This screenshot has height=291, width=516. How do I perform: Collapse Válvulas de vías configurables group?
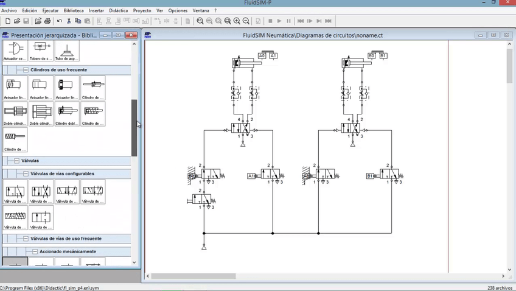tap(26, 174)
